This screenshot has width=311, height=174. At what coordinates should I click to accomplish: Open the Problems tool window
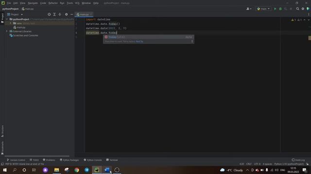(x=49, y=160)
